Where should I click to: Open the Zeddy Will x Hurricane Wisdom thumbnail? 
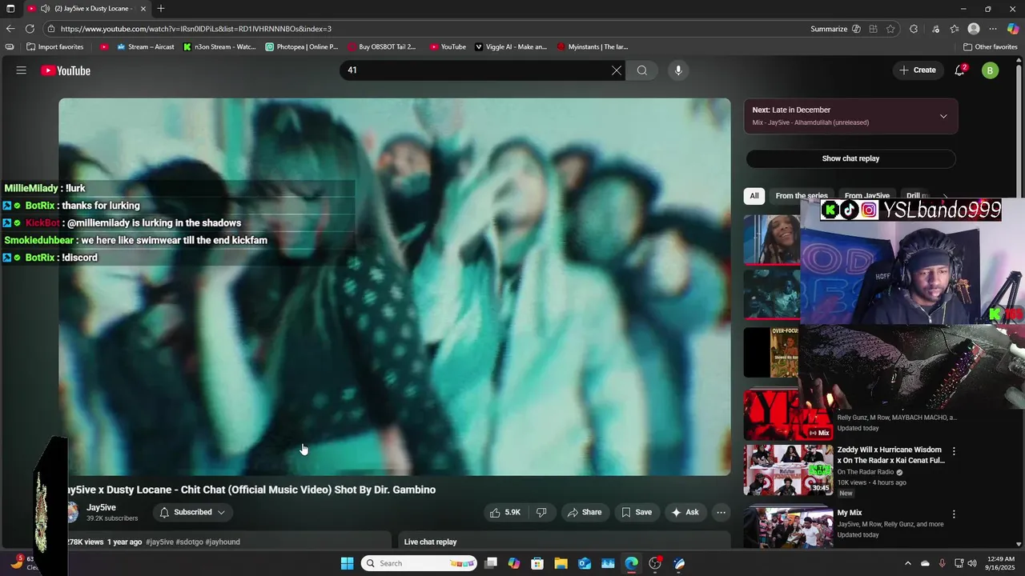(788, 470)
